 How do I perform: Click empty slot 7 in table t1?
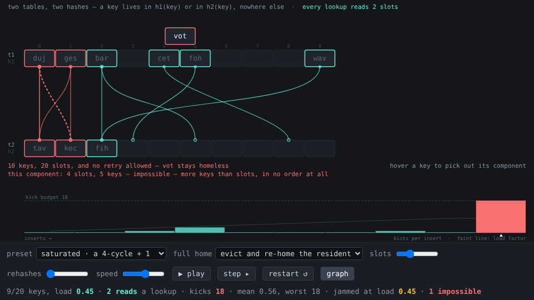[x=258, y=58]
